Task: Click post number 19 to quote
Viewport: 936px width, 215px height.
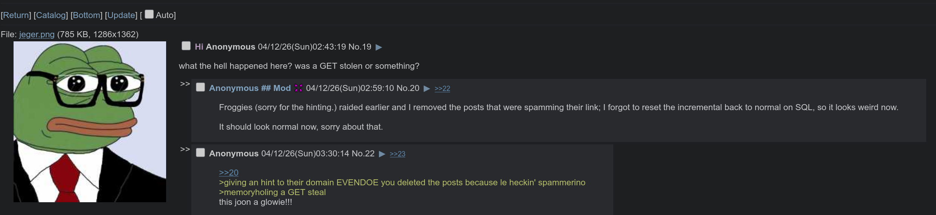Action: pyautogui.click(x=365, y=47)
